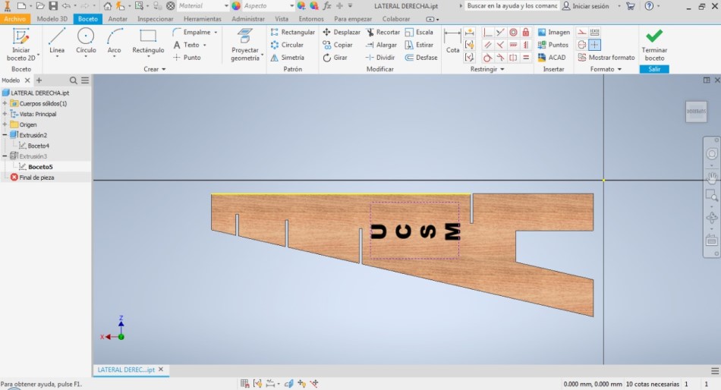Open the Empalme dropdown arrow
This screenshot has width=721, height=390.
[x=216, y=32]
